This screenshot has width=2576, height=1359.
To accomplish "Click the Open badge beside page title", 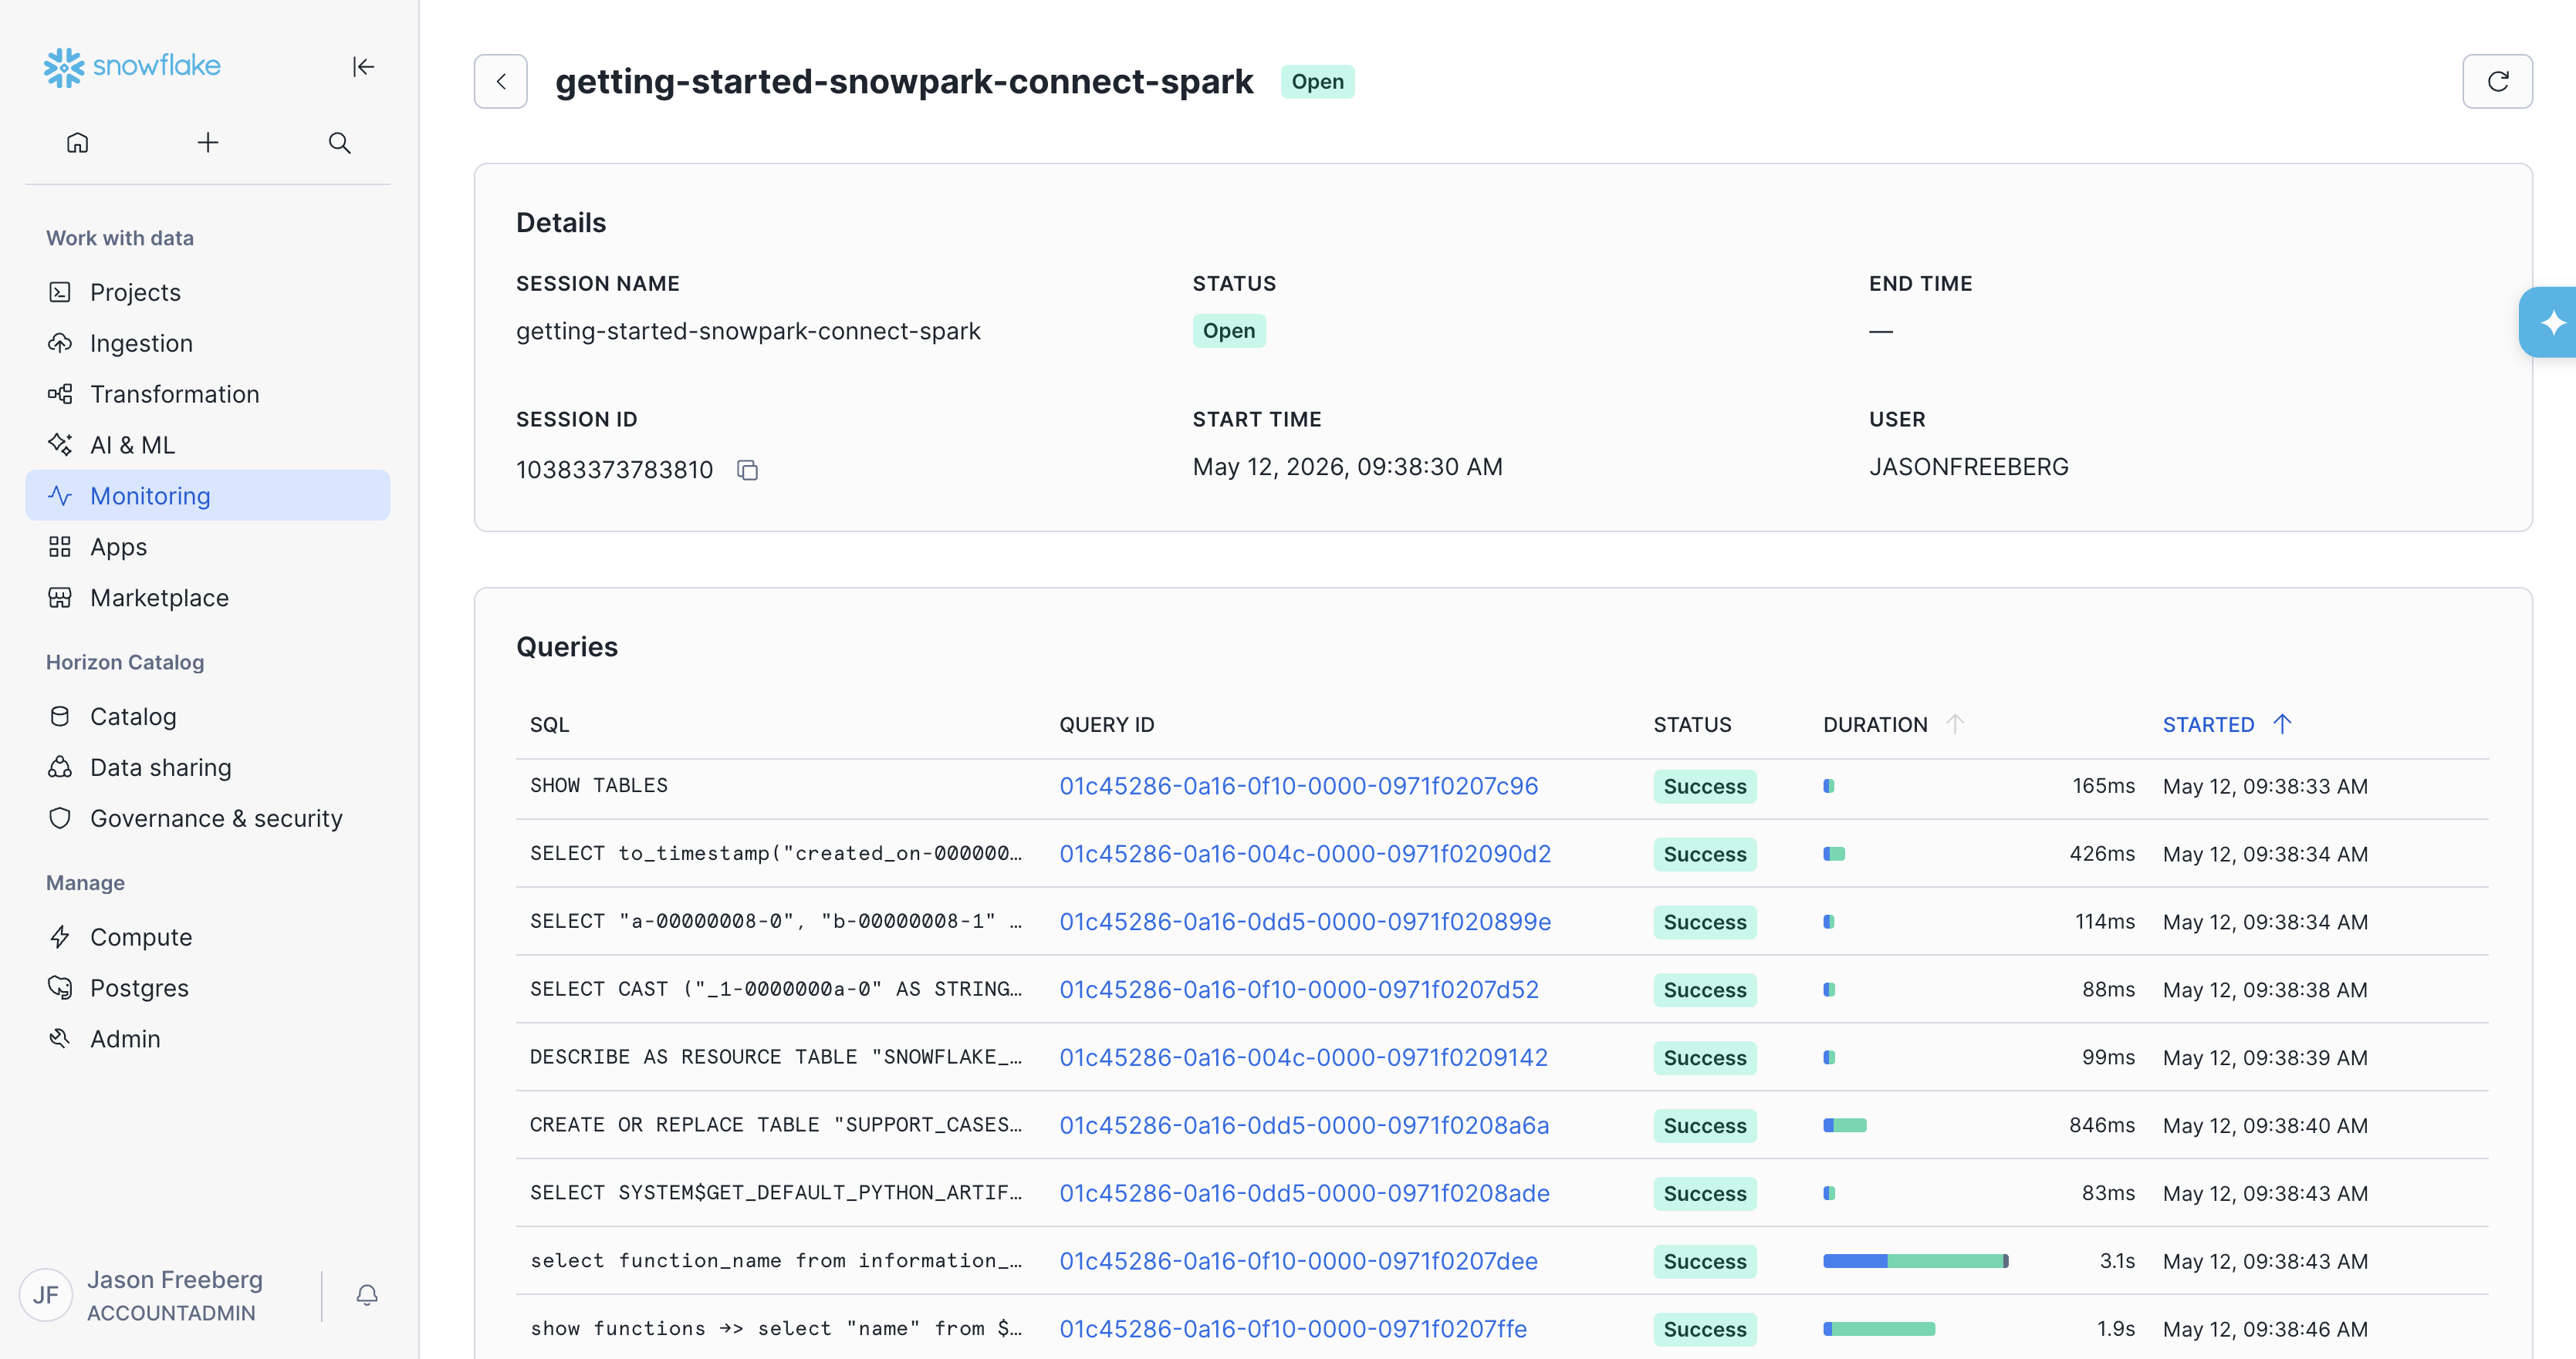I will point(1317,82).
